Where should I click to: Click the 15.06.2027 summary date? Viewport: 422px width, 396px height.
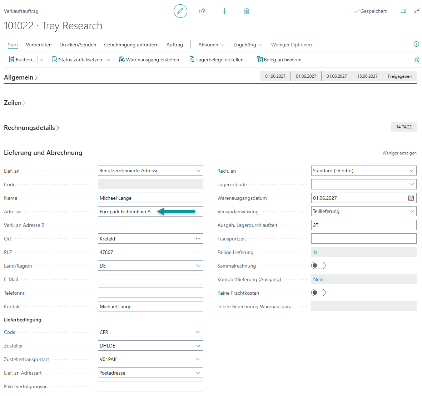coord(367,76)
